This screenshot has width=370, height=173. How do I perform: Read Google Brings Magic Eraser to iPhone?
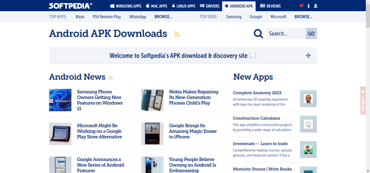coord(193,131)
